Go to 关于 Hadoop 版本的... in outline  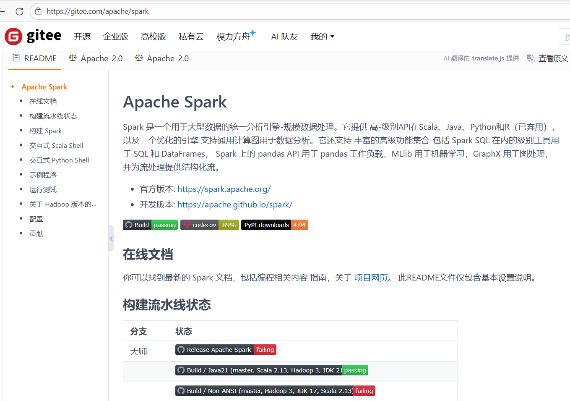click(x=63, y=204)
